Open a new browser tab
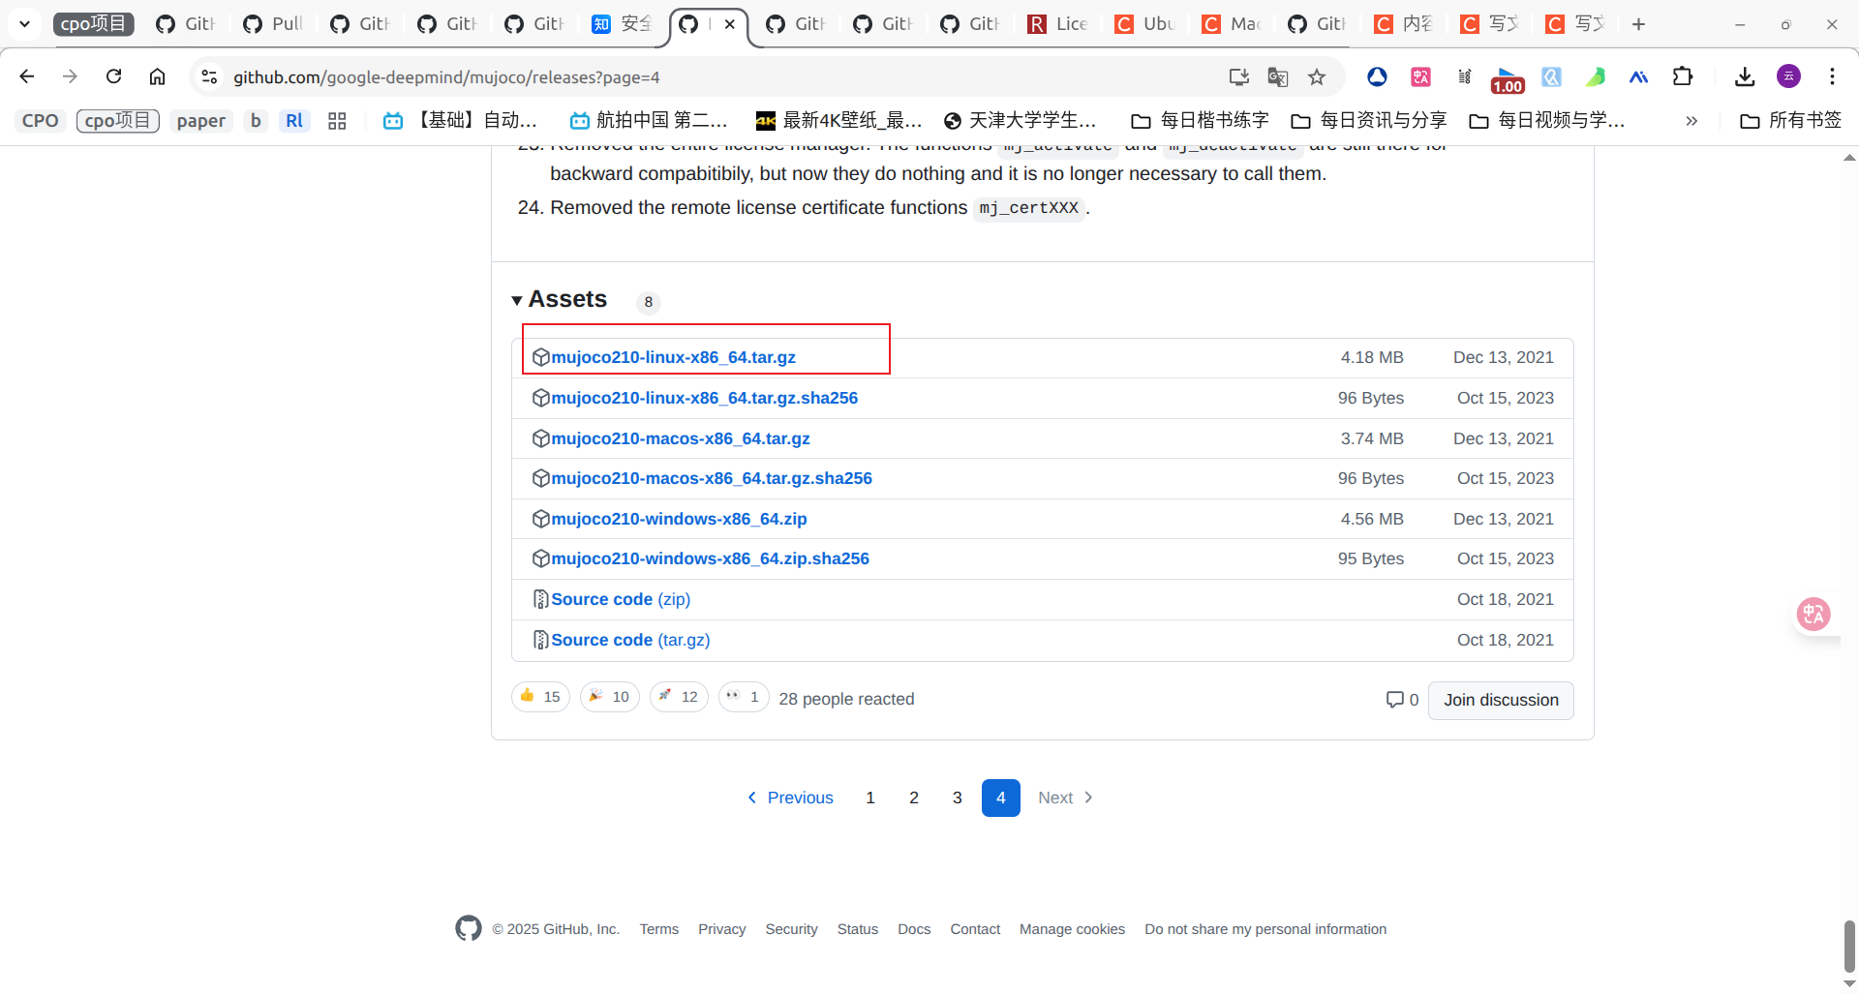 [1638, 24]
